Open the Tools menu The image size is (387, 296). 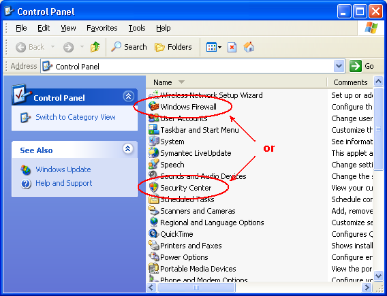click(137, 28)
